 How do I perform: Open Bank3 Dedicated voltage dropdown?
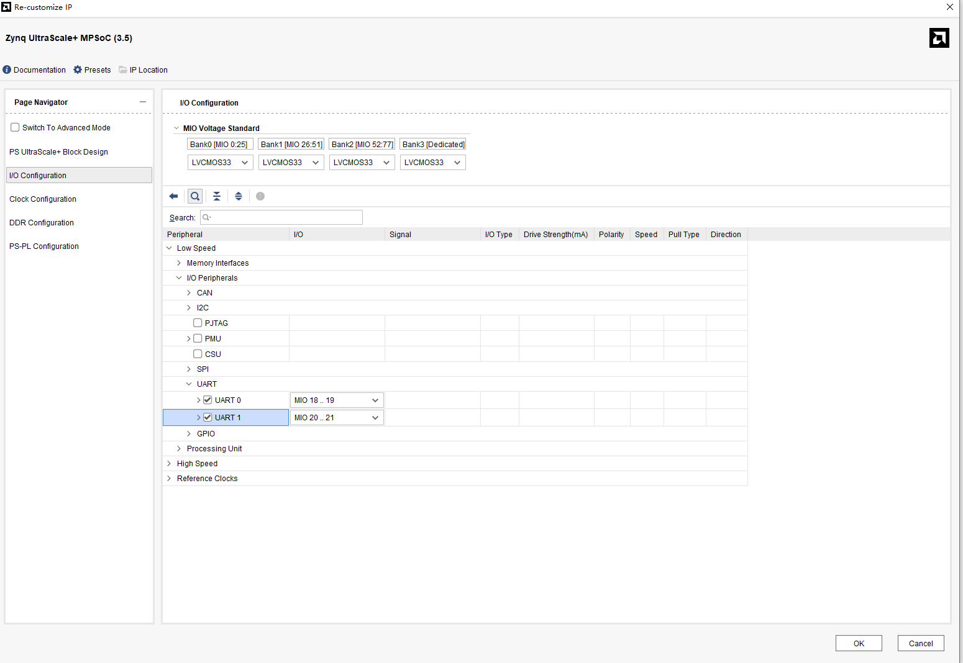click(432, 163)
